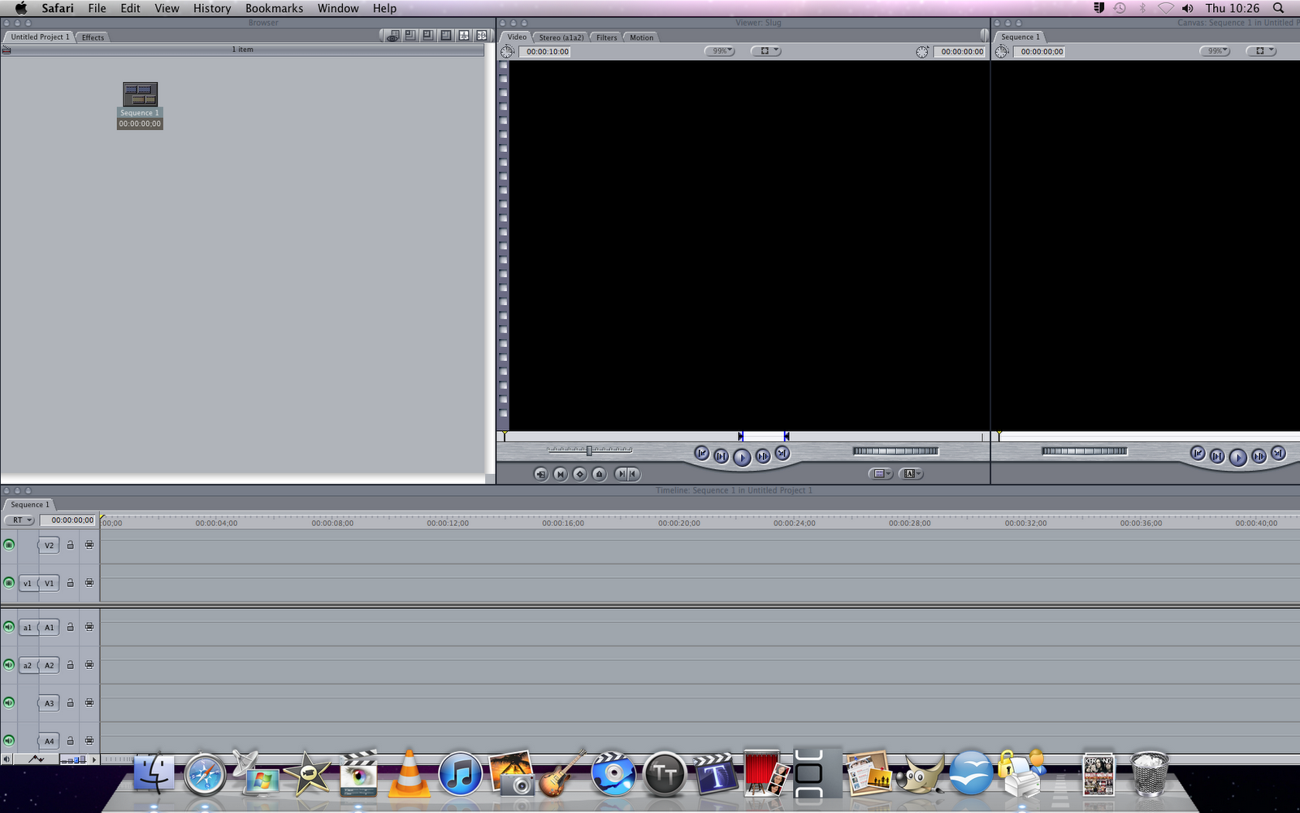The width and height of the screenshot is (1300, 813).
Task: Toggle A4 track audible control
Action: 9,741
